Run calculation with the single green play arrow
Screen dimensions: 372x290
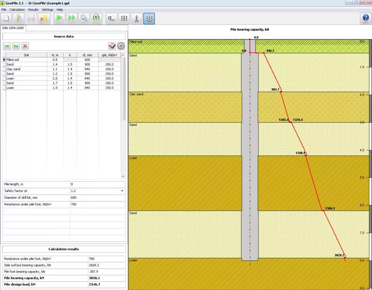(x=59, y=19)
